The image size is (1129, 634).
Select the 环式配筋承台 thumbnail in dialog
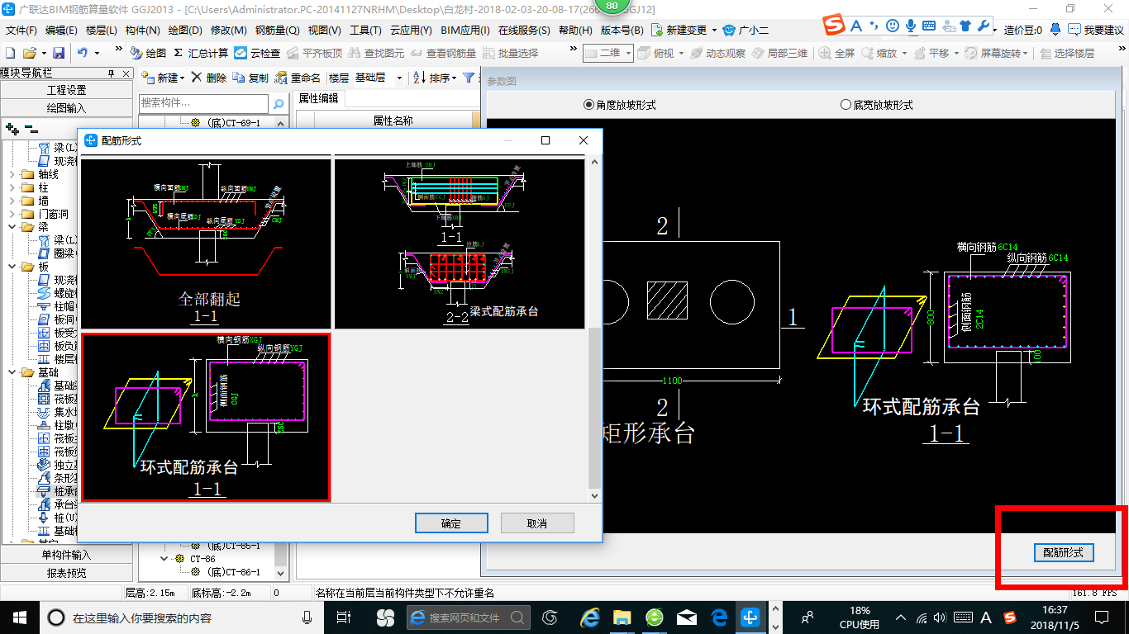point(207,417)
